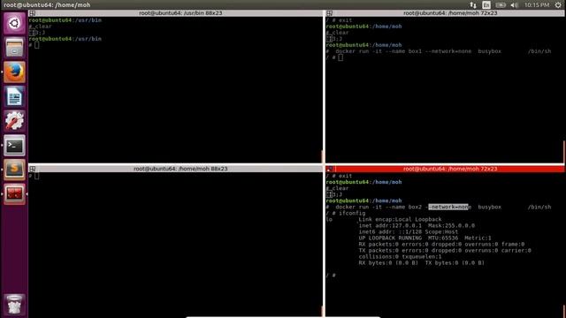The width and height of the screenshot is (566, 318).
Task: Show calendar from 10:15 PM clock
Action: coord(537,5)
